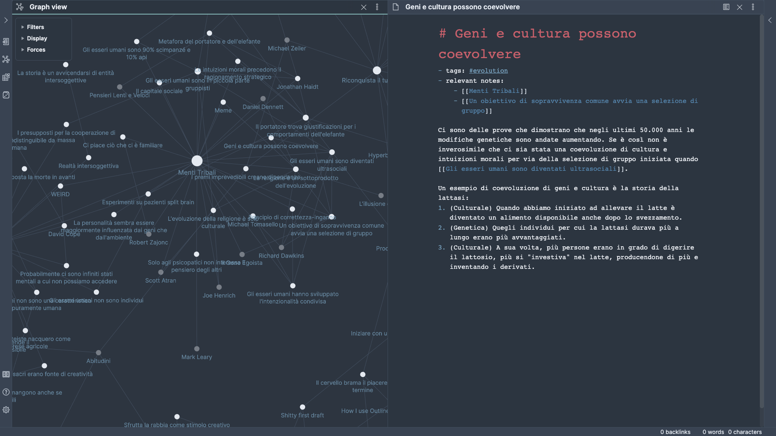
Task: Expand the Display section
Action: [x=37, y=38]
